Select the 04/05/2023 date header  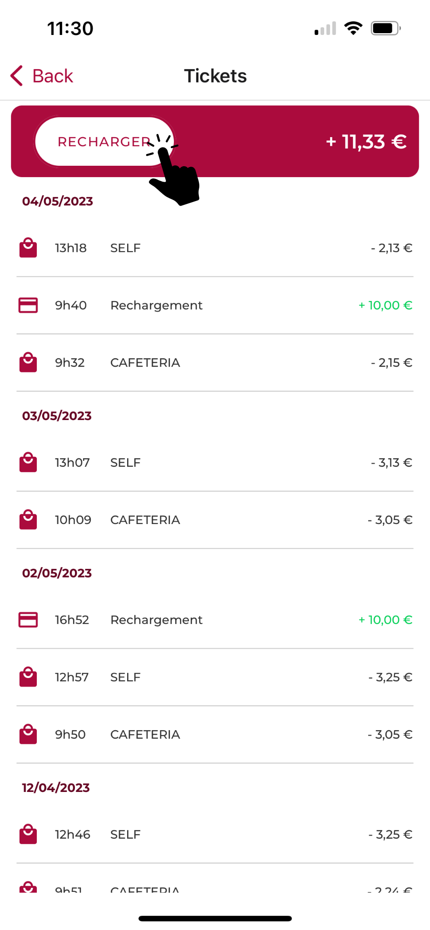coord(58,201)
